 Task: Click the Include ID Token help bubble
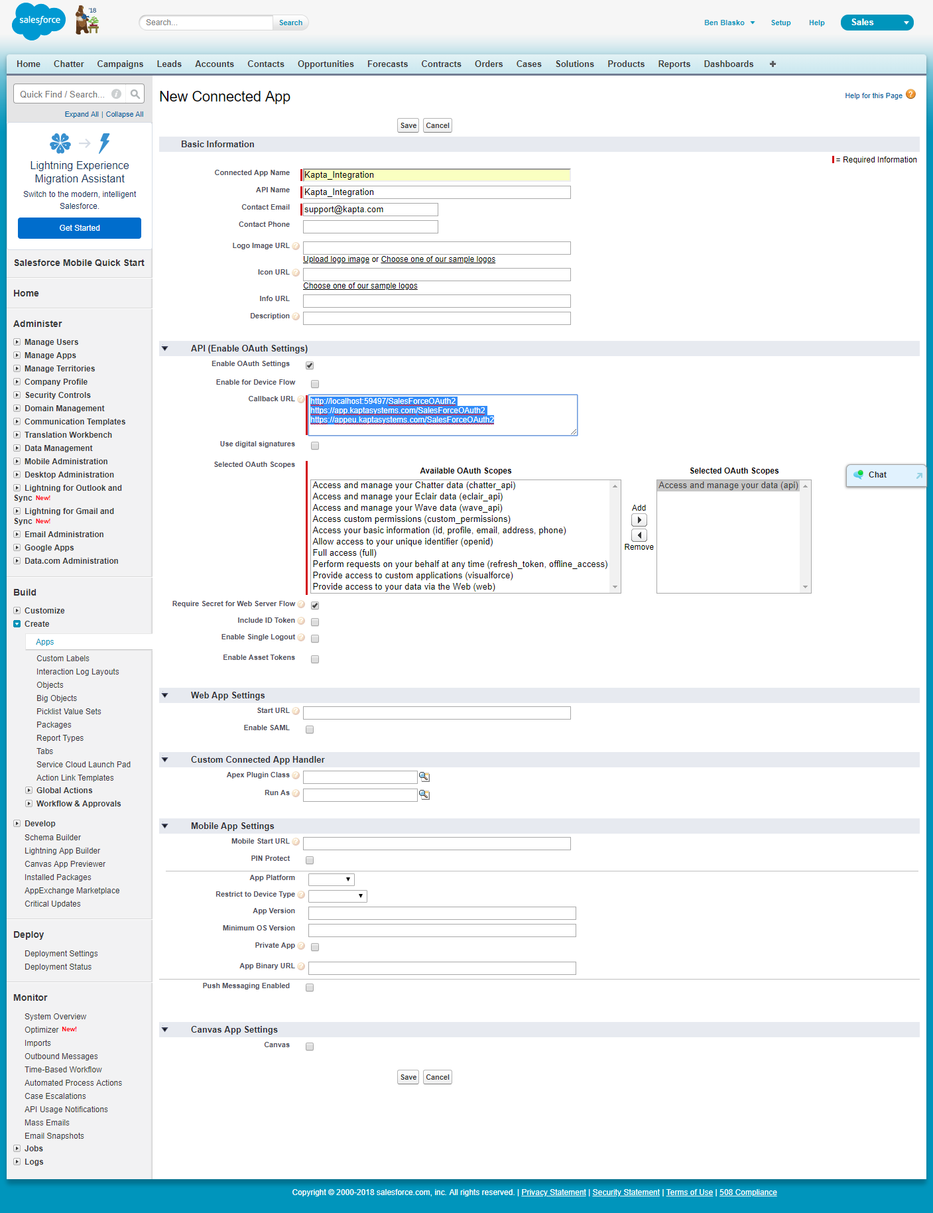pos(301,621)
